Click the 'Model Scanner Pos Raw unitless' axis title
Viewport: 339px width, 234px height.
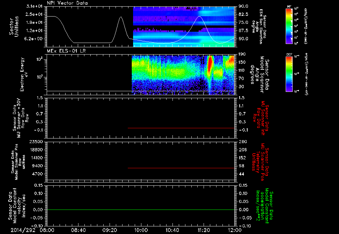click(x=18, y=162)
